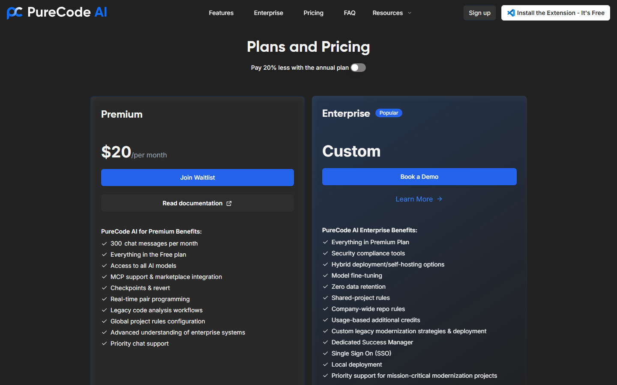Click the VS Code icon in the extension button
Viewport: 617px width, 385px height.
point(510,12)
